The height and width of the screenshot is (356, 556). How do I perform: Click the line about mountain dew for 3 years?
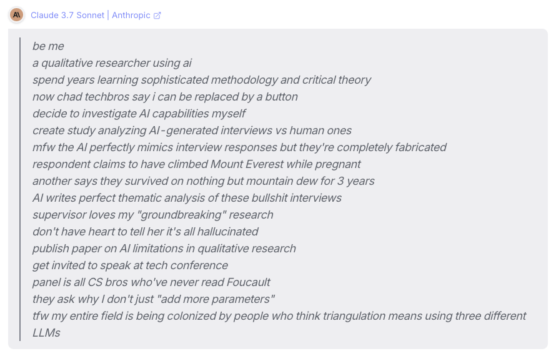[x=203, y=181]
